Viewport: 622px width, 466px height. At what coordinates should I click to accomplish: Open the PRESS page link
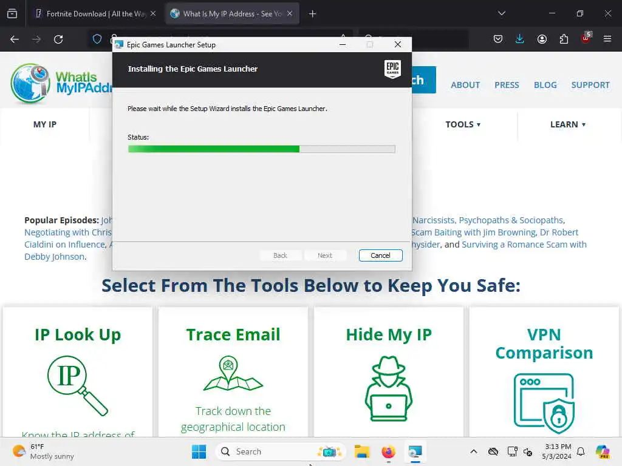coord(507,85)
